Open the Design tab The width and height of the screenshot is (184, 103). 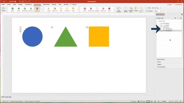point(20,5)
